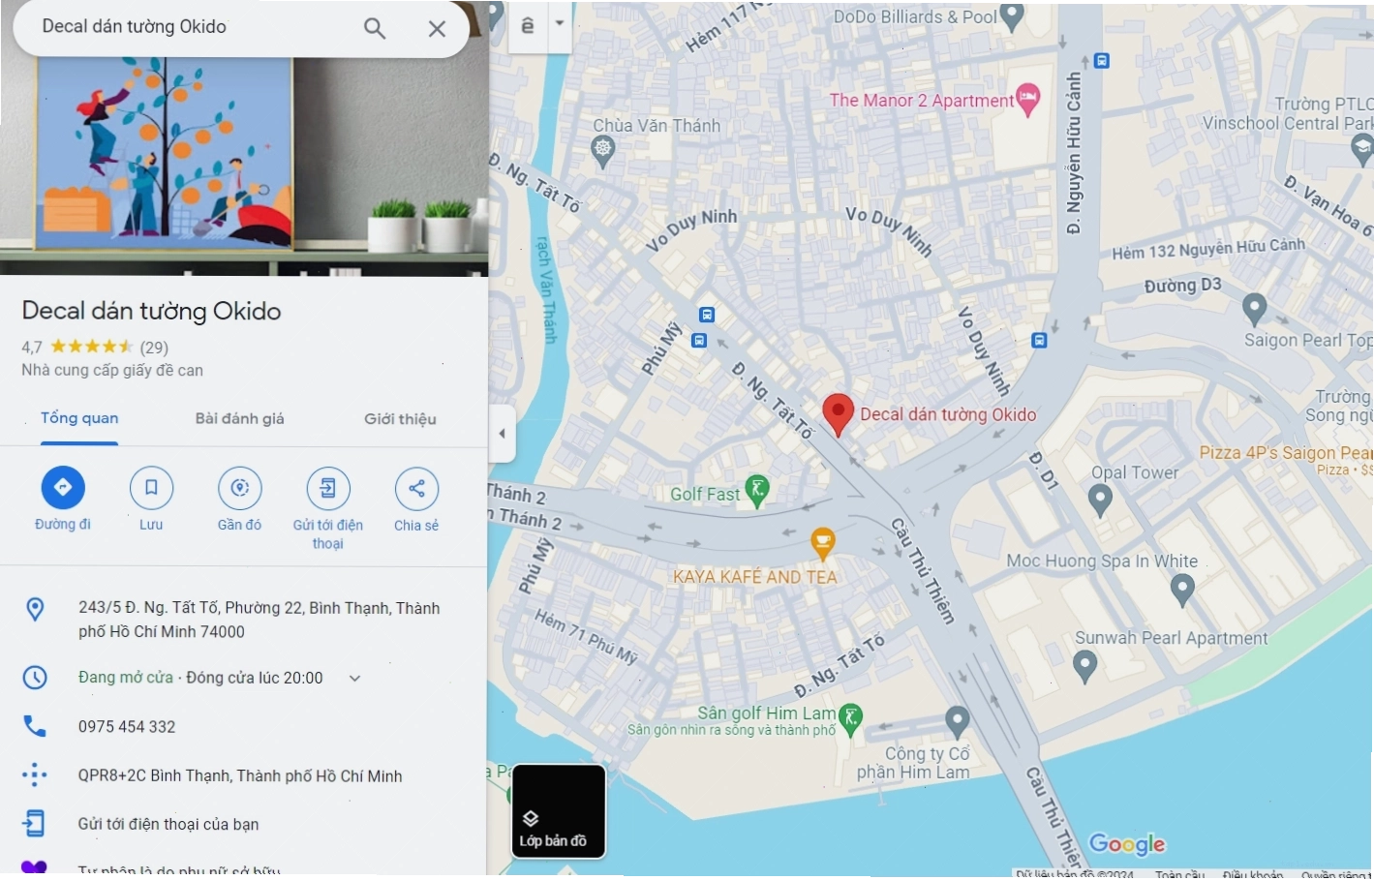Viewport: 1374px width, 880px height.
Task: Click the round Gửi tới điện thoại action icon
Action: pos(328,488)
